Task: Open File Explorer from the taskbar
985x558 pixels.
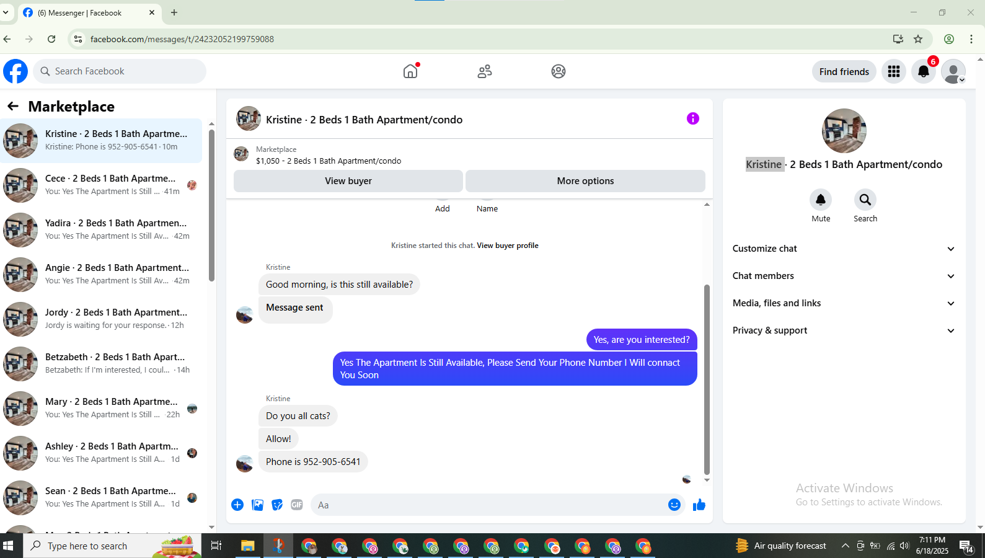Action: [248, 546]
